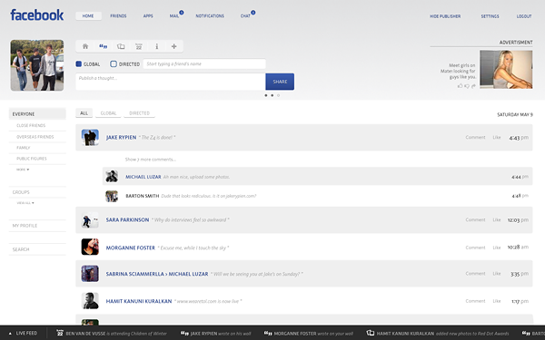Image resolution: width=545 pixels, height=340 pixels.
Task: Click the Publish a thought text box
Action: (171, 82)
